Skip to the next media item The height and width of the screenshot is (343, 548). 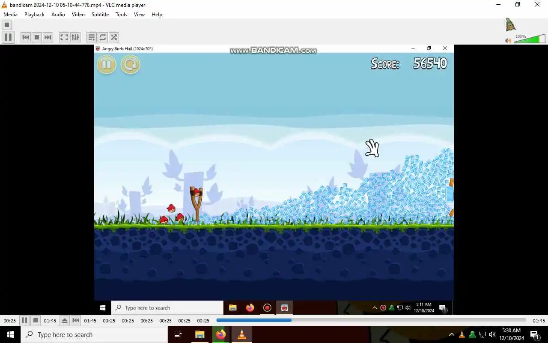(x=48, y=37)
